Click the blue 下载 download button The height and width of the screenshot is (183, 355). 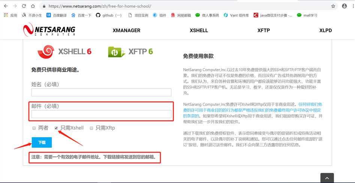coord(42,142)
